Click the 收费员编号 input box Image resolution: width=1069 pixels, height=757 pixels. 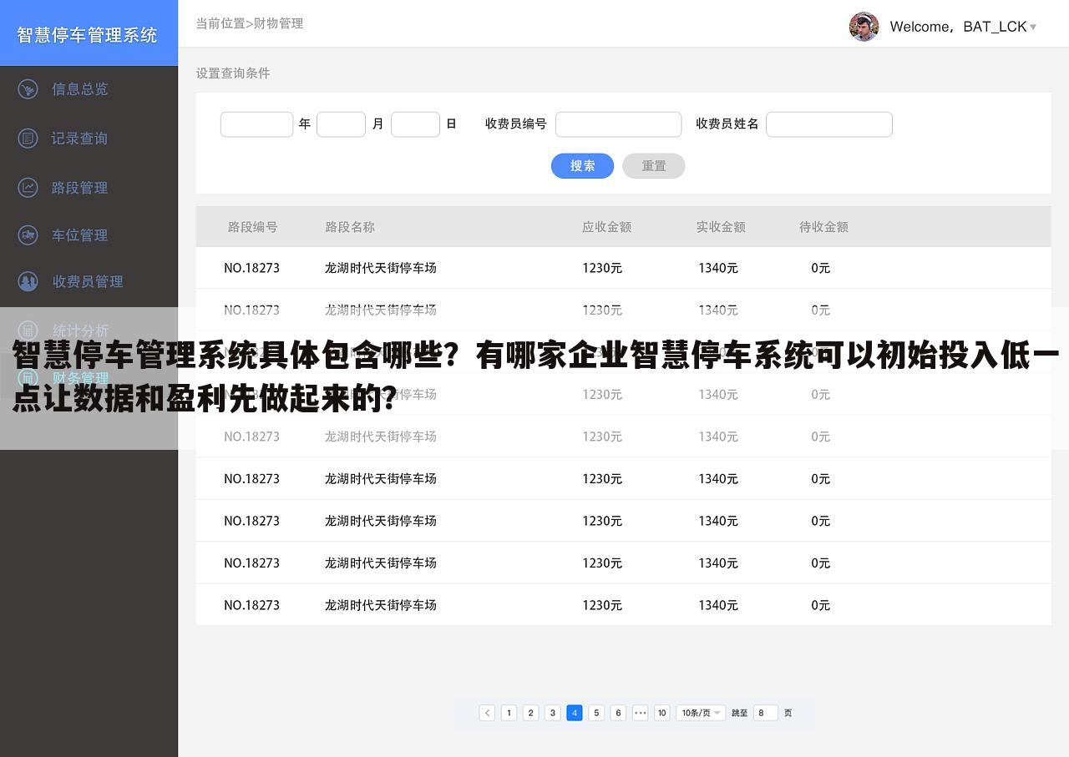pos(618,124)
